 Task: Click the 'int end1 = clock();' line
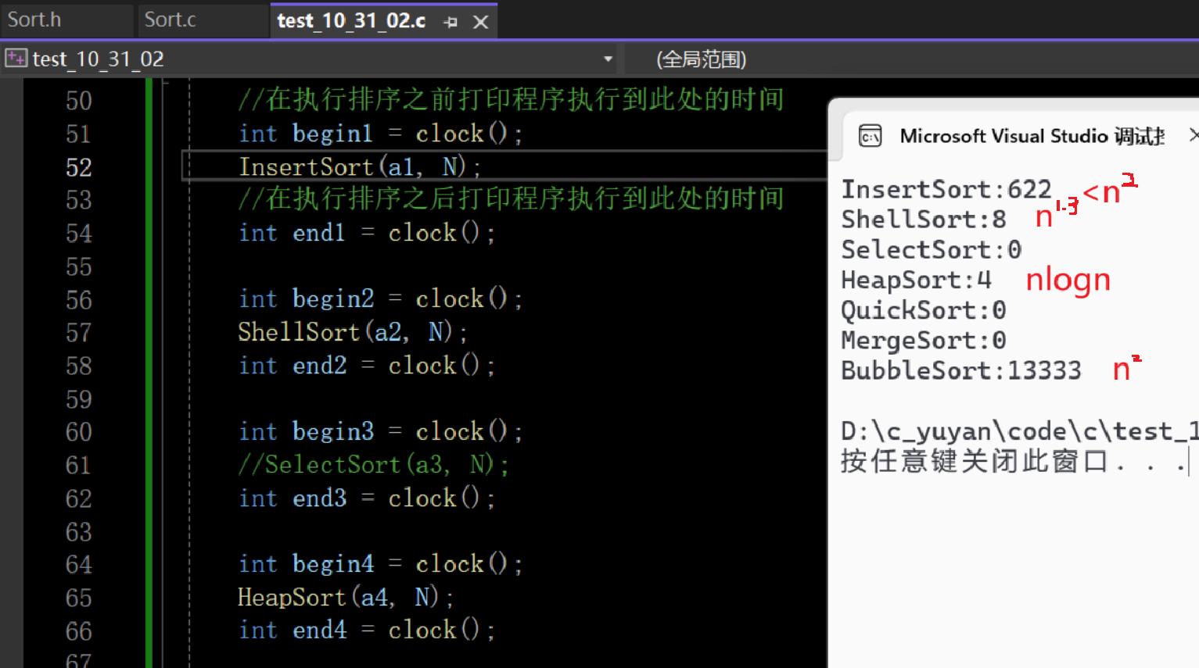tap(367, 233)
